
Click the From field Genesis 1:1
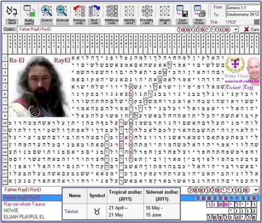coord(243,8)
